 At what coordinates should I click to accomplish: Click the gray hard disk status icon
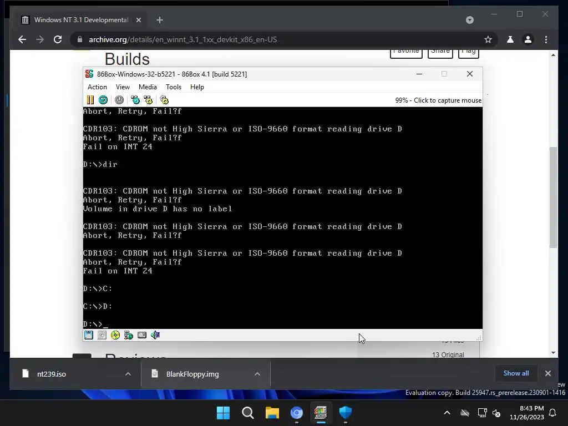[x=142, y=335]
